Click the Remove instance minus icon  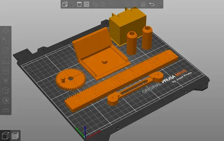(118, 4)
